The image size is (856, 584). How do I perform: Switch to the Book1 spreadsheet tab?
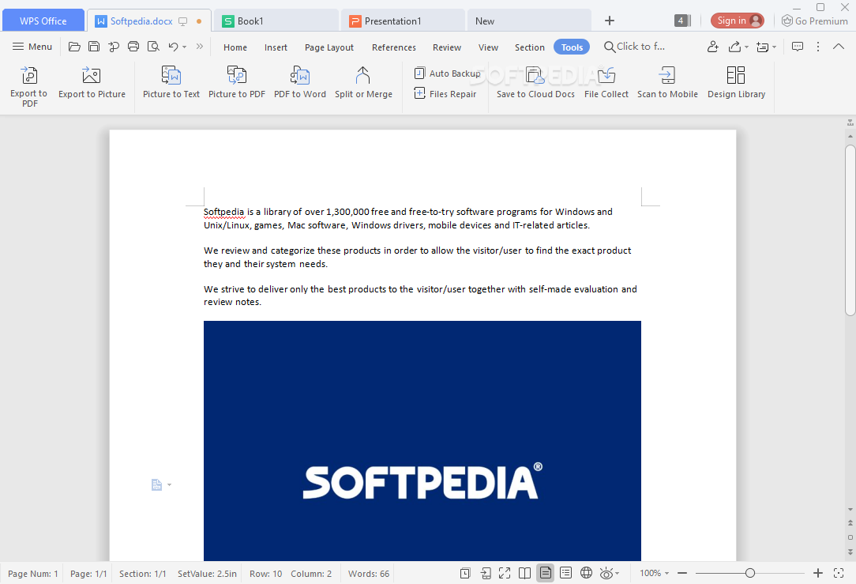click(276, 21)
